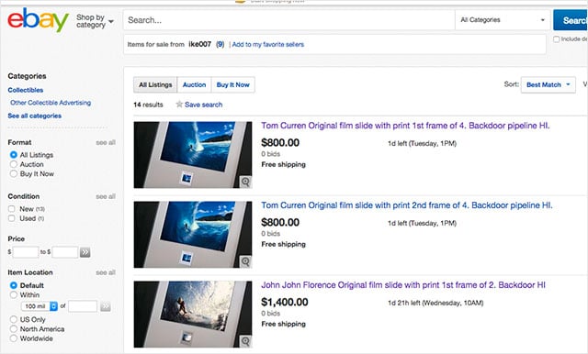Screen dimensions: 588x354
Task: Open Other Collectible Advertising category
Action: 51,103
